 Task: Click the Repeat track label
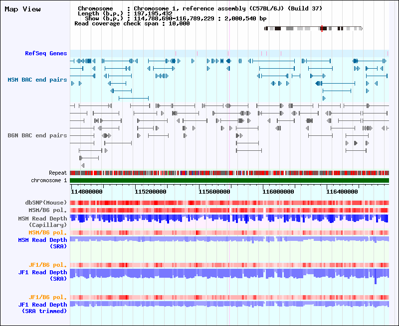(x=58, y=173)
